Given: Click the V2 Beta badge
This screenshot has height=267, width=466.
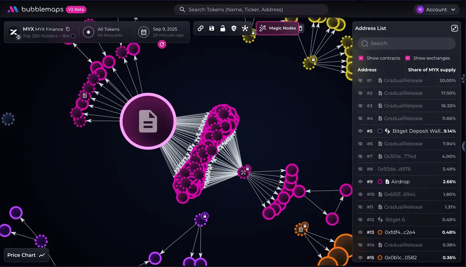Looking at the screenshot, I should point(76,9).
